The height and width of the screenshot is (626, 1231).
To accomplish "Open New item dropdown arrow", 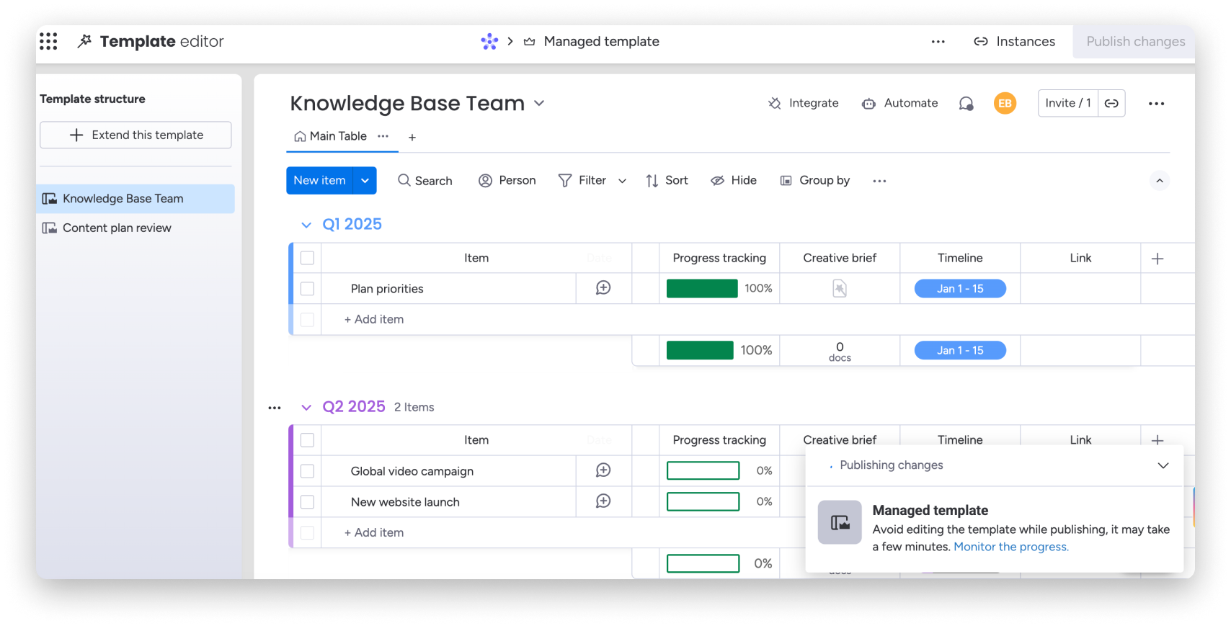I will point(365,180).
